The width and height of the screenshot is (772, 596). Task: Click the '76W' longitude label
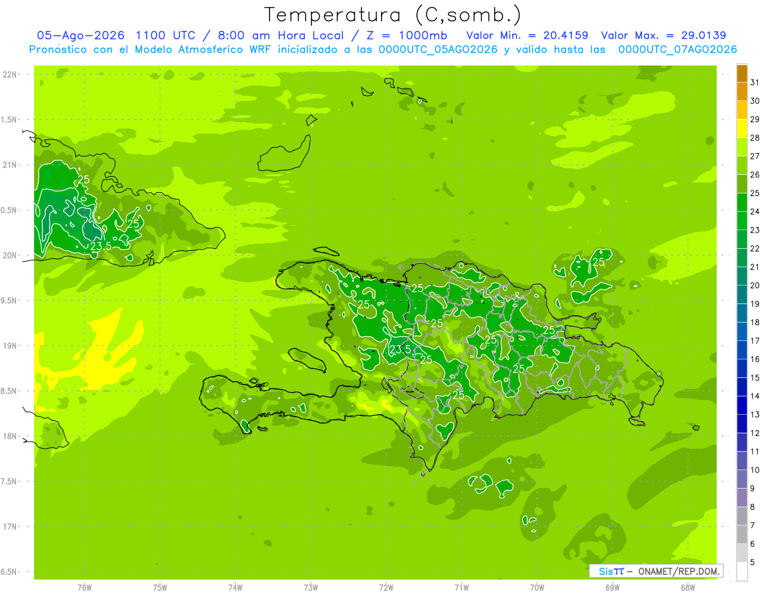84,588
